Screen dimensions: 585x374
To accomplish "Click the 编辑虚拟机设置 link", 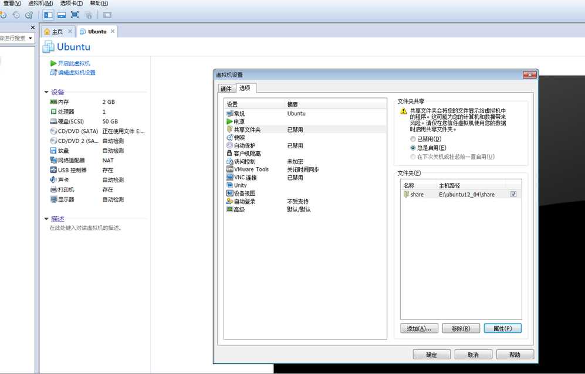I will tap(76, 73).
